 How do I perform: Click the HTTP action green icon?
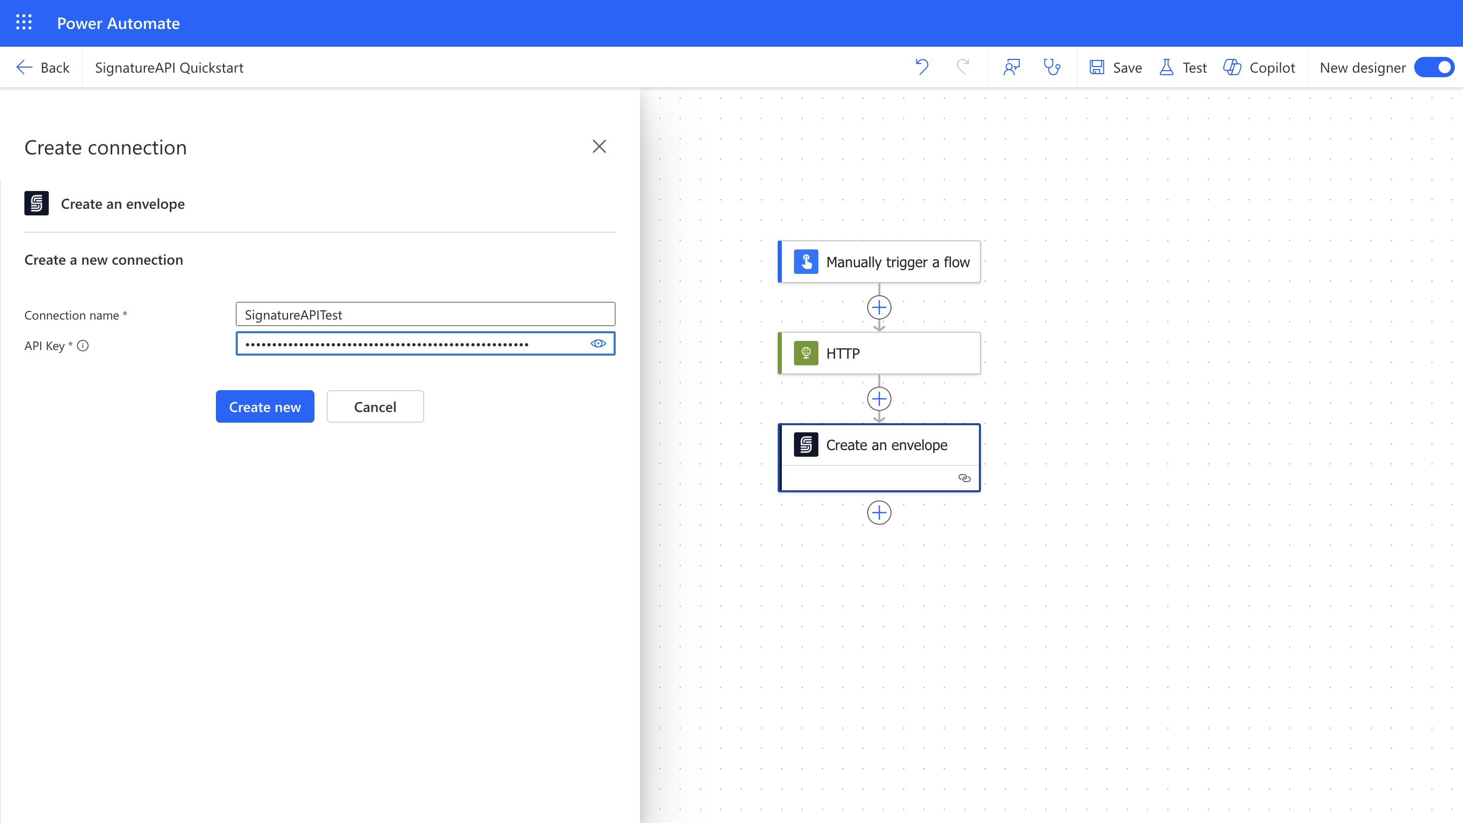pyautogui.click(x=805, y=353)
